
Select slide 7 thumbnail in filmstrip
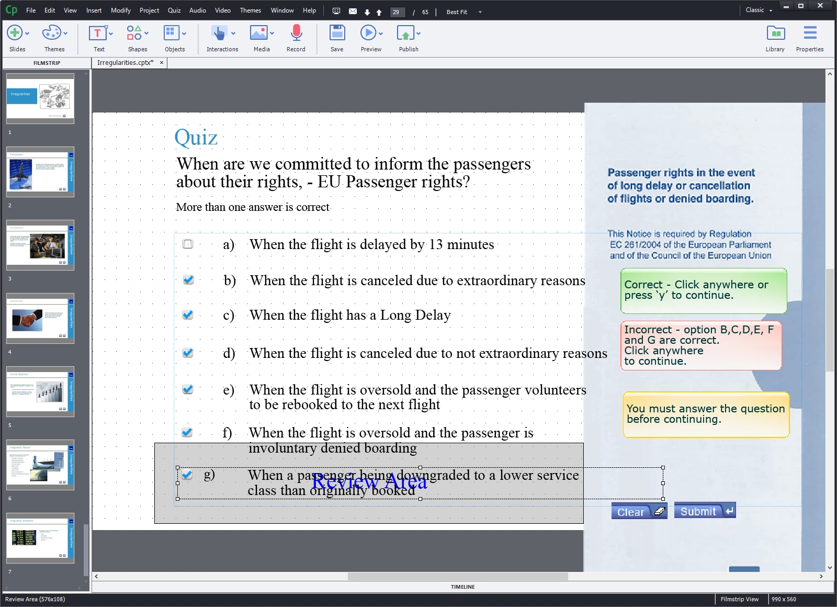click(40, 538)
